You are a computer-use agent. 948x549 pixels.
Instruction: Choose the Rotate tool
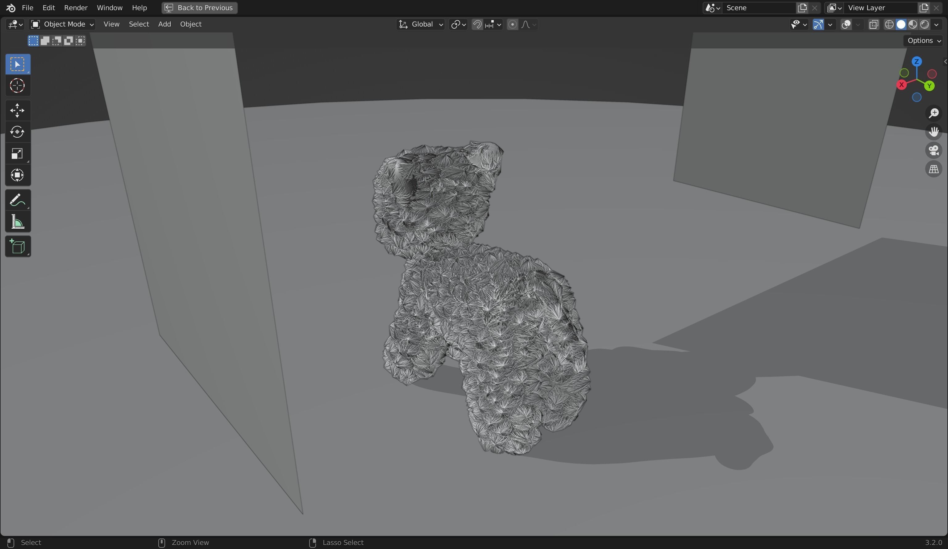pyautogui.click(x=17, y=132)
